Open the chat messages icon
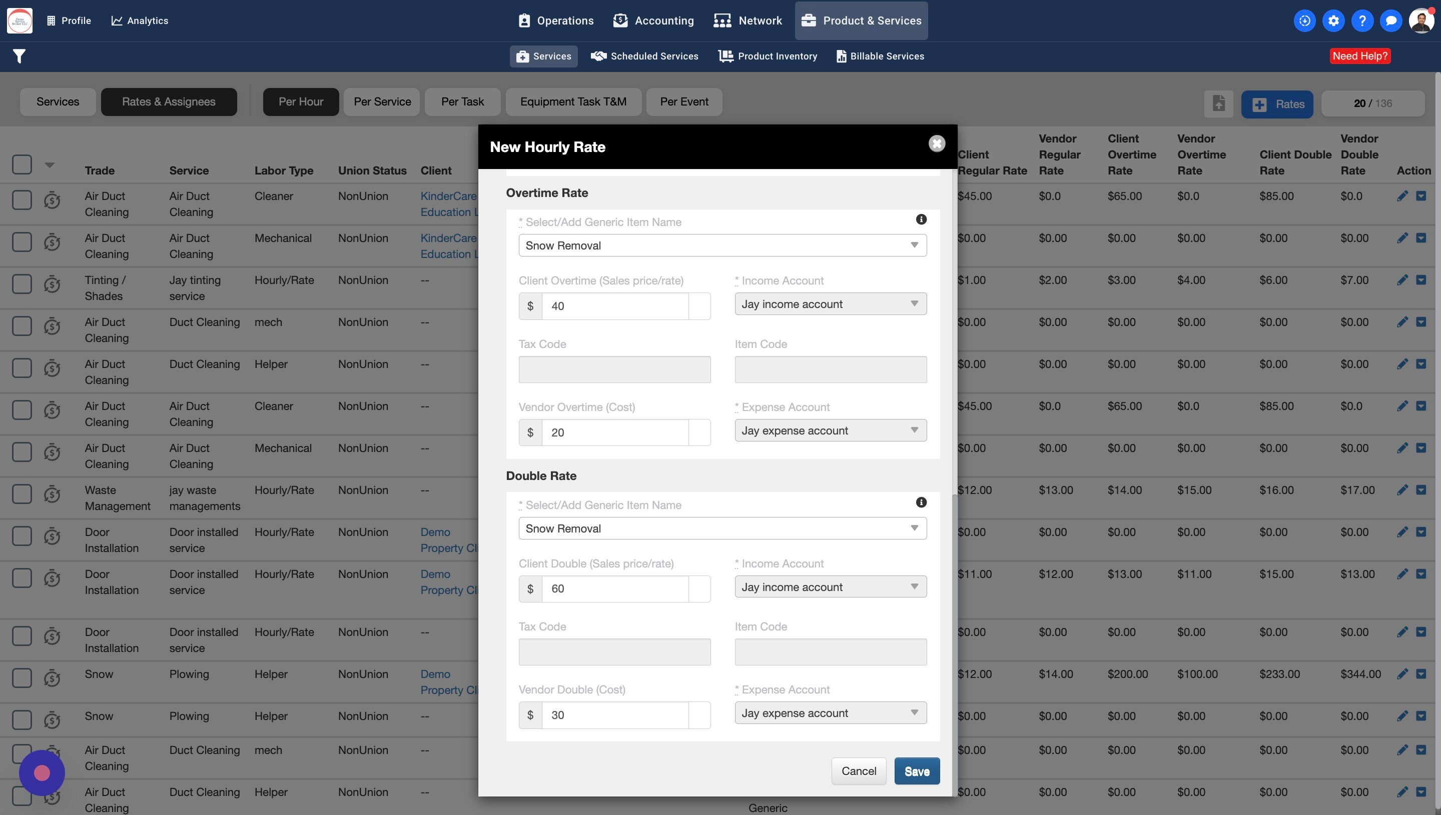The image size is (1441, 815). coord(1390,20)
